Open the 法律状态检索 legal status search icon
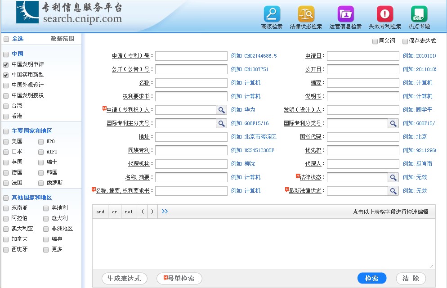447x288 pixels. (x=306, y=14)
